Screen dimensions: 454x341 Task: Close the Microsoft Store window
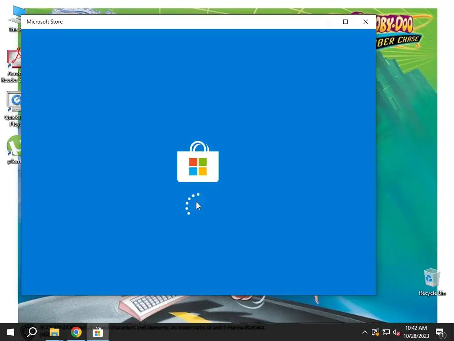tap(366, 22)
